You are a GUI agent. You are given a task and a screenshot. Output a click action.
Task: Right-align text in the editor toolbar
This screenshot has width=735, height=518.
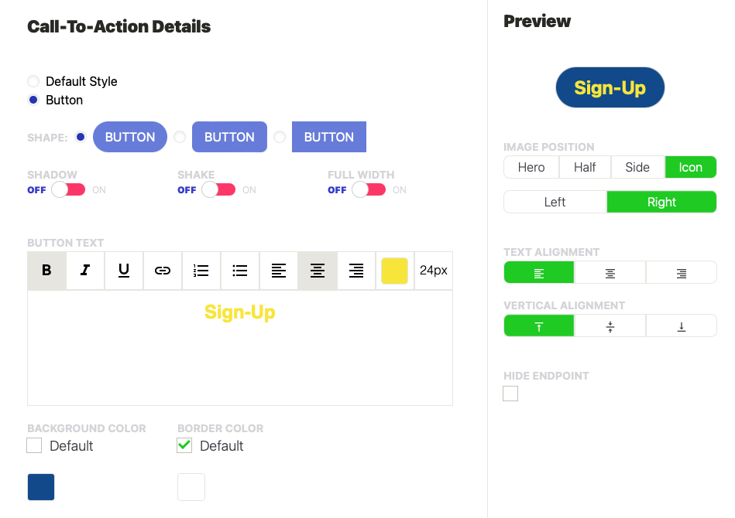(x=356, y=271)
